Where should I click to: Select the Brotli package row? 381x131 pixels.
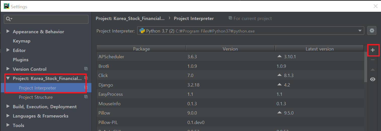point(230,66)
